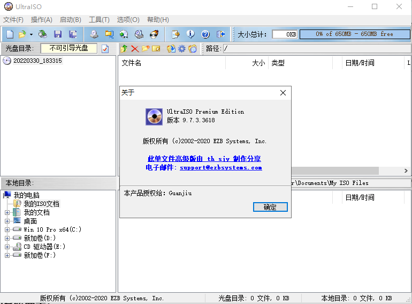Sort by upper 日期/时间 column header
412x304 pixels.
373,63
